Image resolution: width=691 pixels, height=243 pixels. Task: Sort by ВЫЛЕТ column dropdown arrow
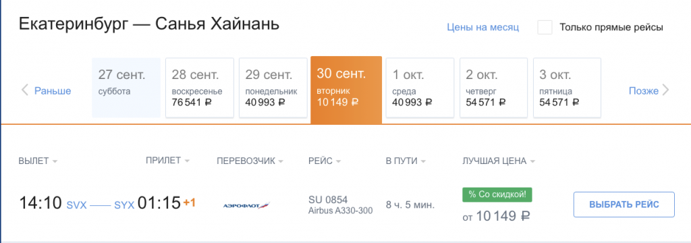55,161
